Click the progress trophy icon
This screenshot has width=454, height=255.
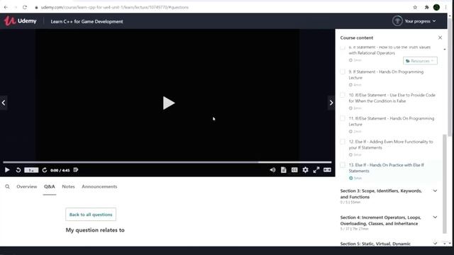click(x=397, y=21)
